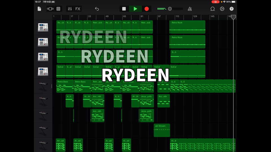271x152 pixels.
Task: Select third drum machine track icon
Action: pyautogui.click(x=43, y=57)
